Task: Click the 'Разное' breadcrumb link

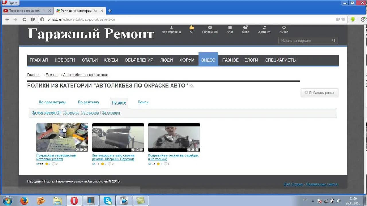Action: pos(52,75)
